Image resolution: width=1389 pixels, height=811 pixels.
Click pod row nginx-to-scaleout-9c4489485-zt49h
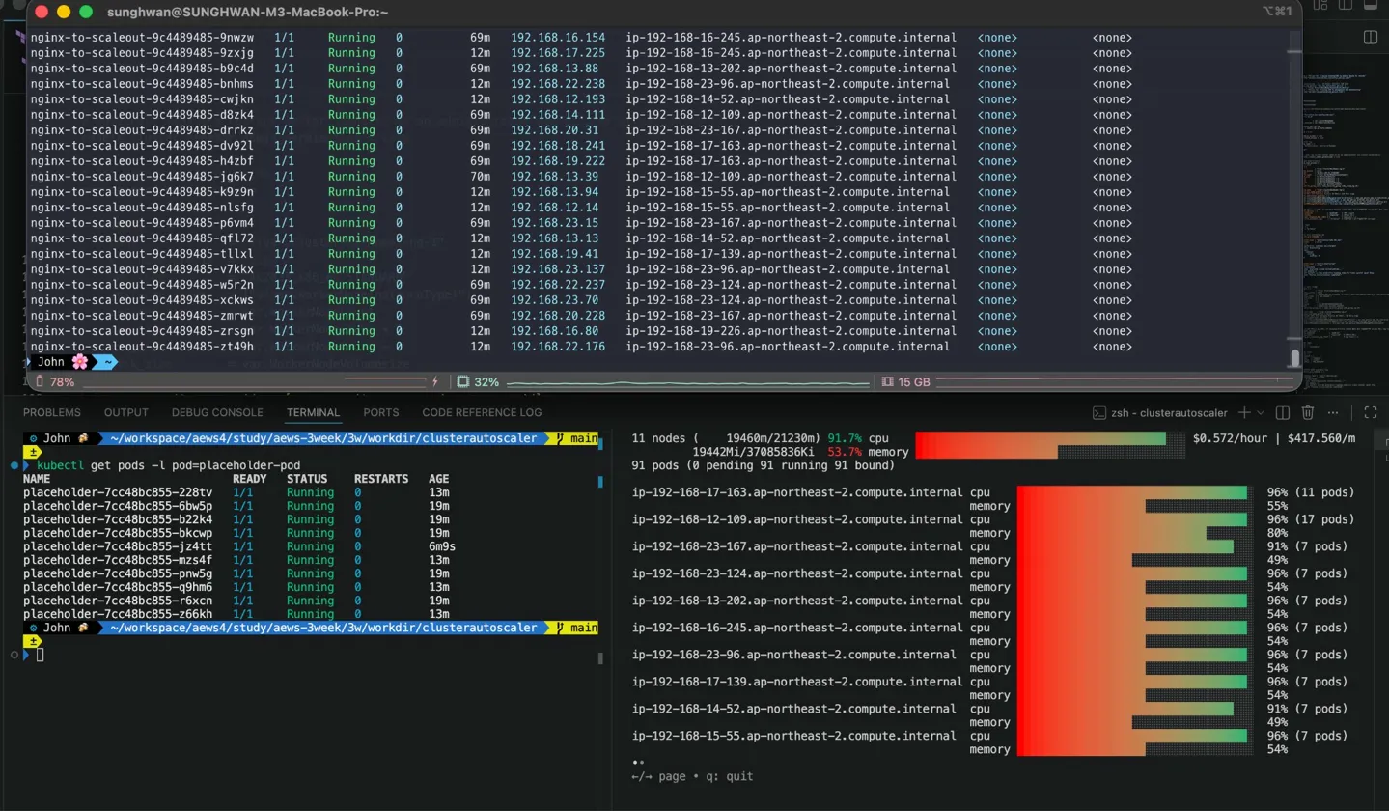[581, 347]
